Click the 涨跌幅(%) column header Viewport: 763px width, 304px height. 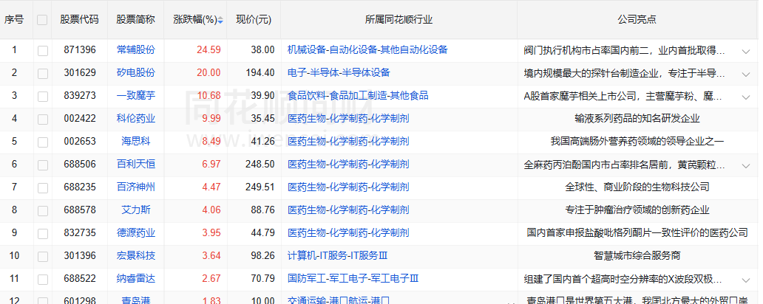click(x=195, y=19)
